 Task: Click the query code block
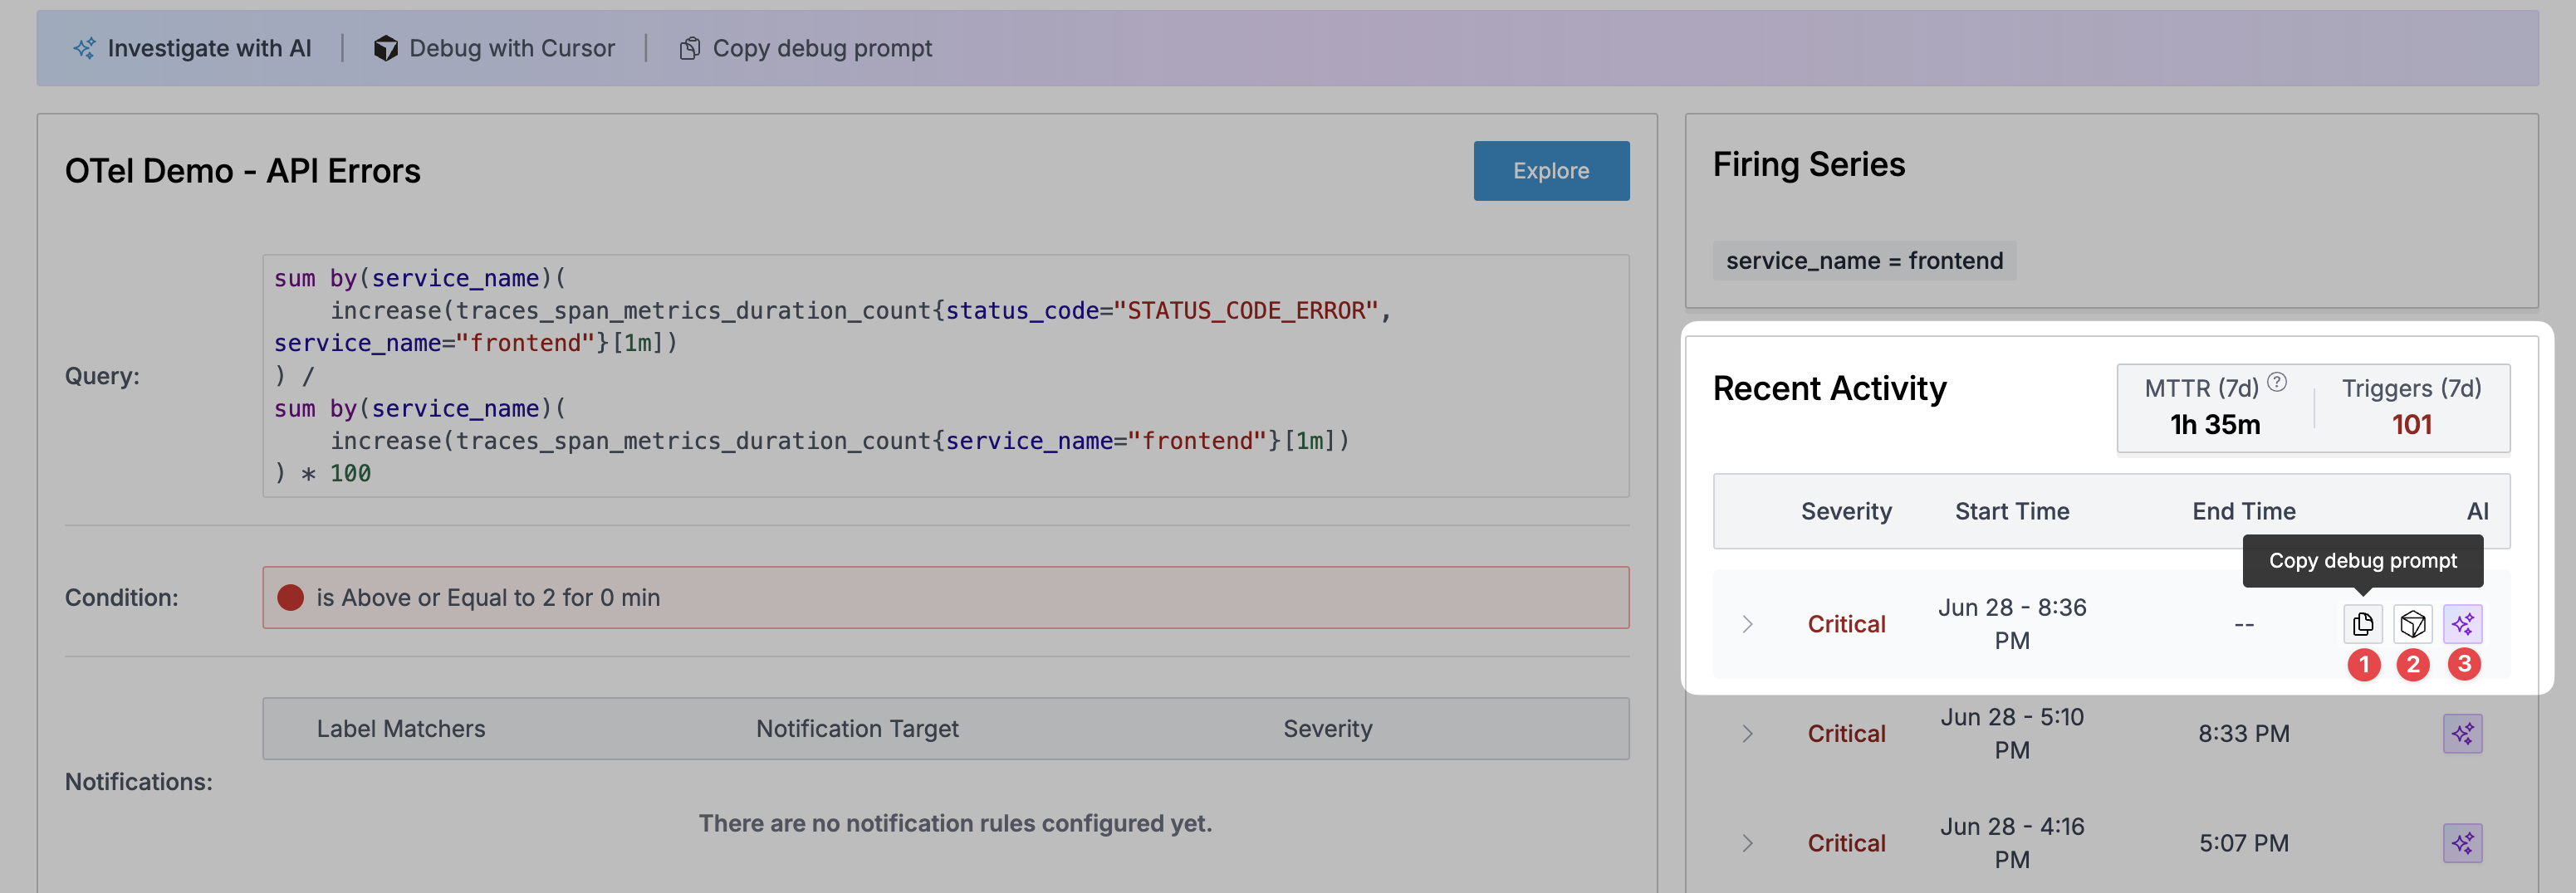click(946, 376)
